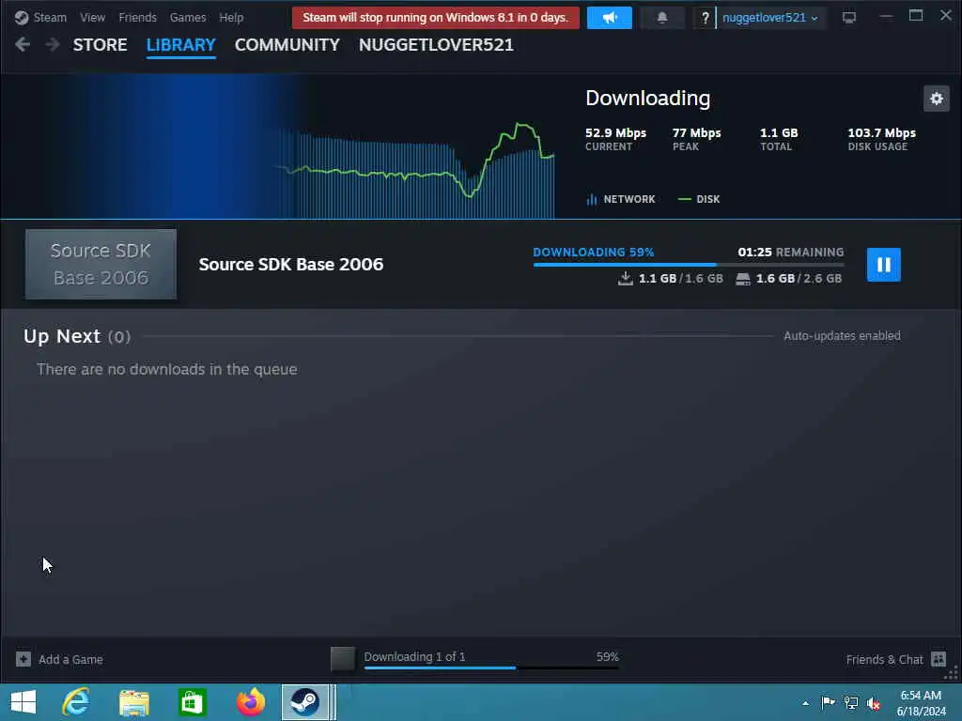
Task: Click the 01:25 REMAINING text
Action: point(791,252)
